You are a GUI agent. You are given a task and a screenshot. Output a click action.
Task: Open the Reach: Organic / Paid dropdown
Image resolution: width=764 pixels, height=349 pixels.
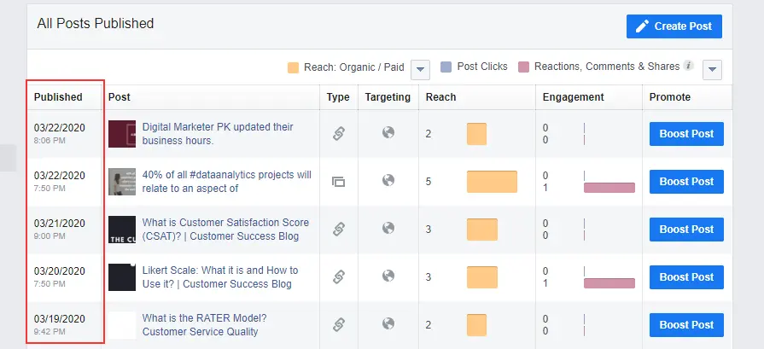tap(420, 68)
